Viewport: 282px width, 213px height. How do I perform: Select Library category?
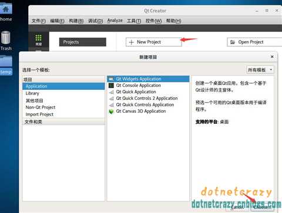[63, 93]
